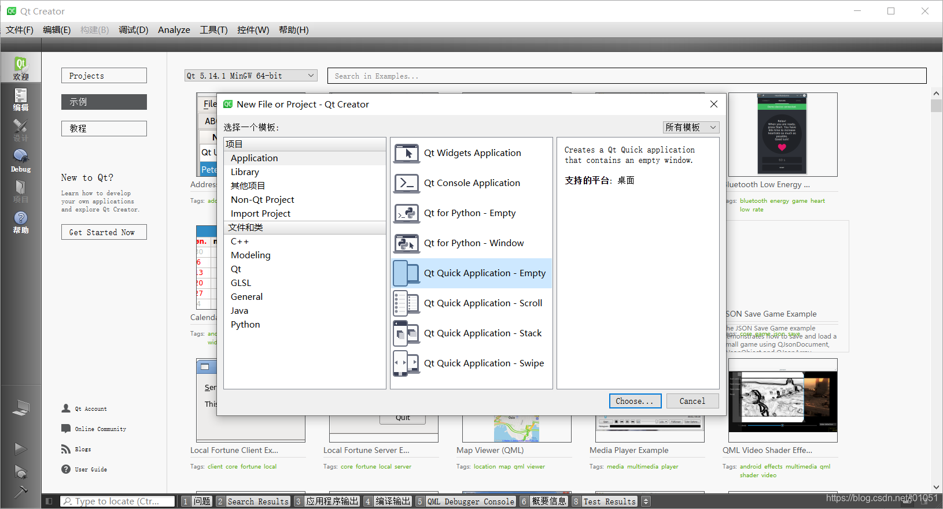Click the Search in Examples field
The height and width of the screenshot is (509, 943).
[x=627, y=76]
